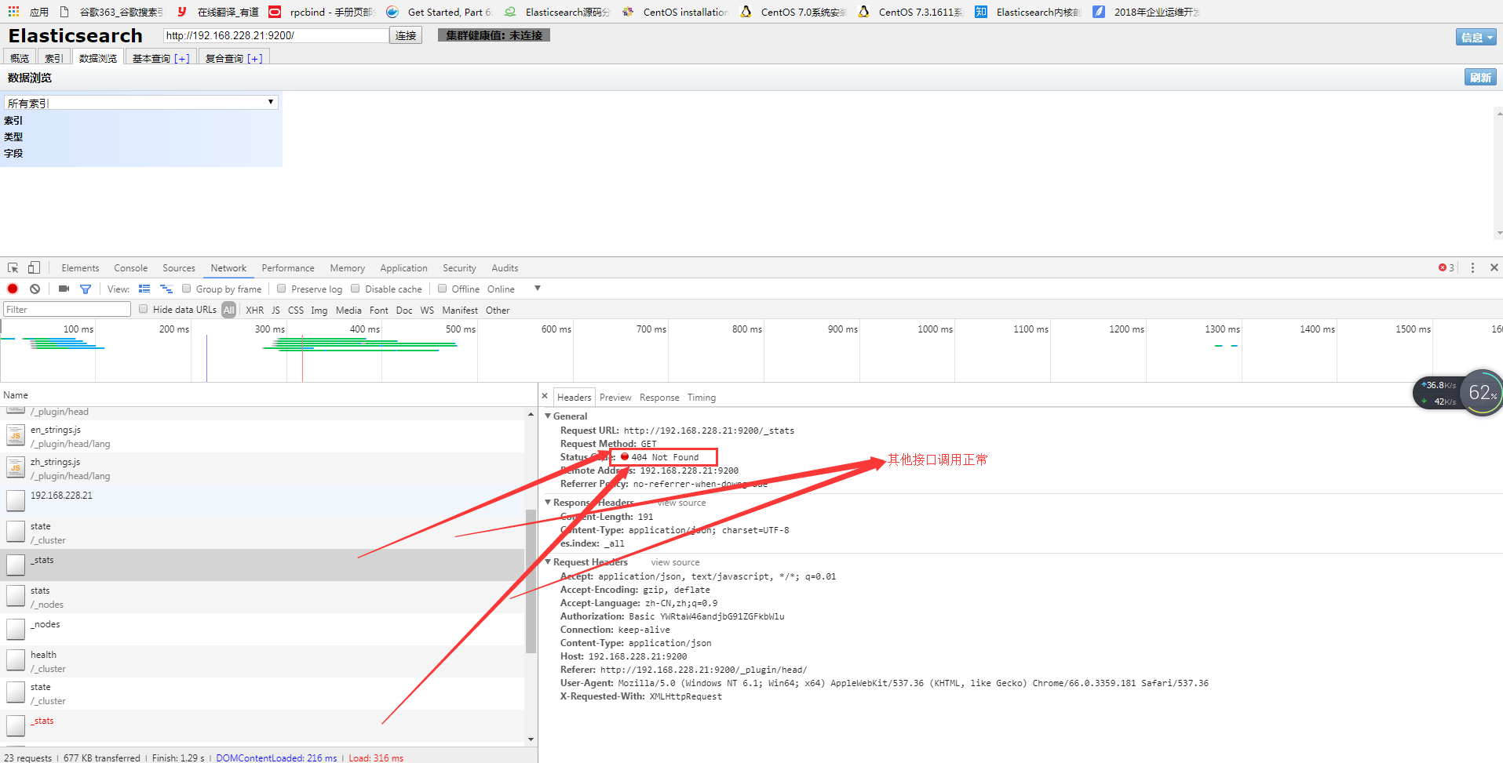
Task: Select the health /_cluster request
Action: pos(262,661)
